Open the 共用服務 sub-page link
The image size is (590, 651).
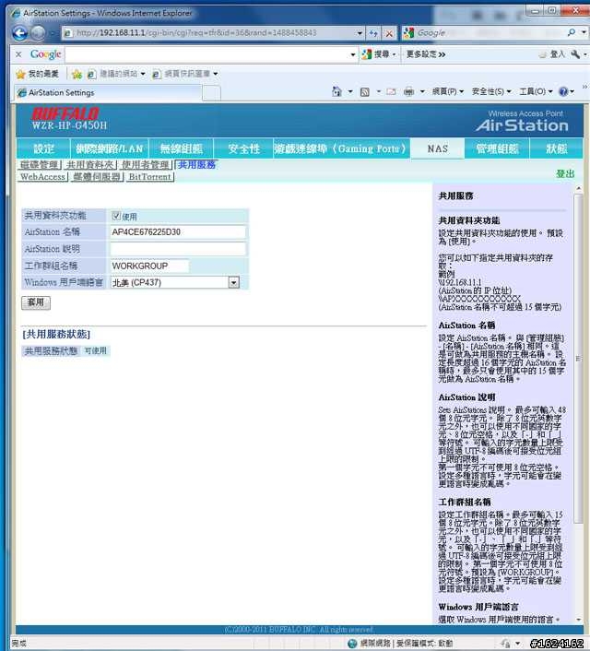[196, 165]
